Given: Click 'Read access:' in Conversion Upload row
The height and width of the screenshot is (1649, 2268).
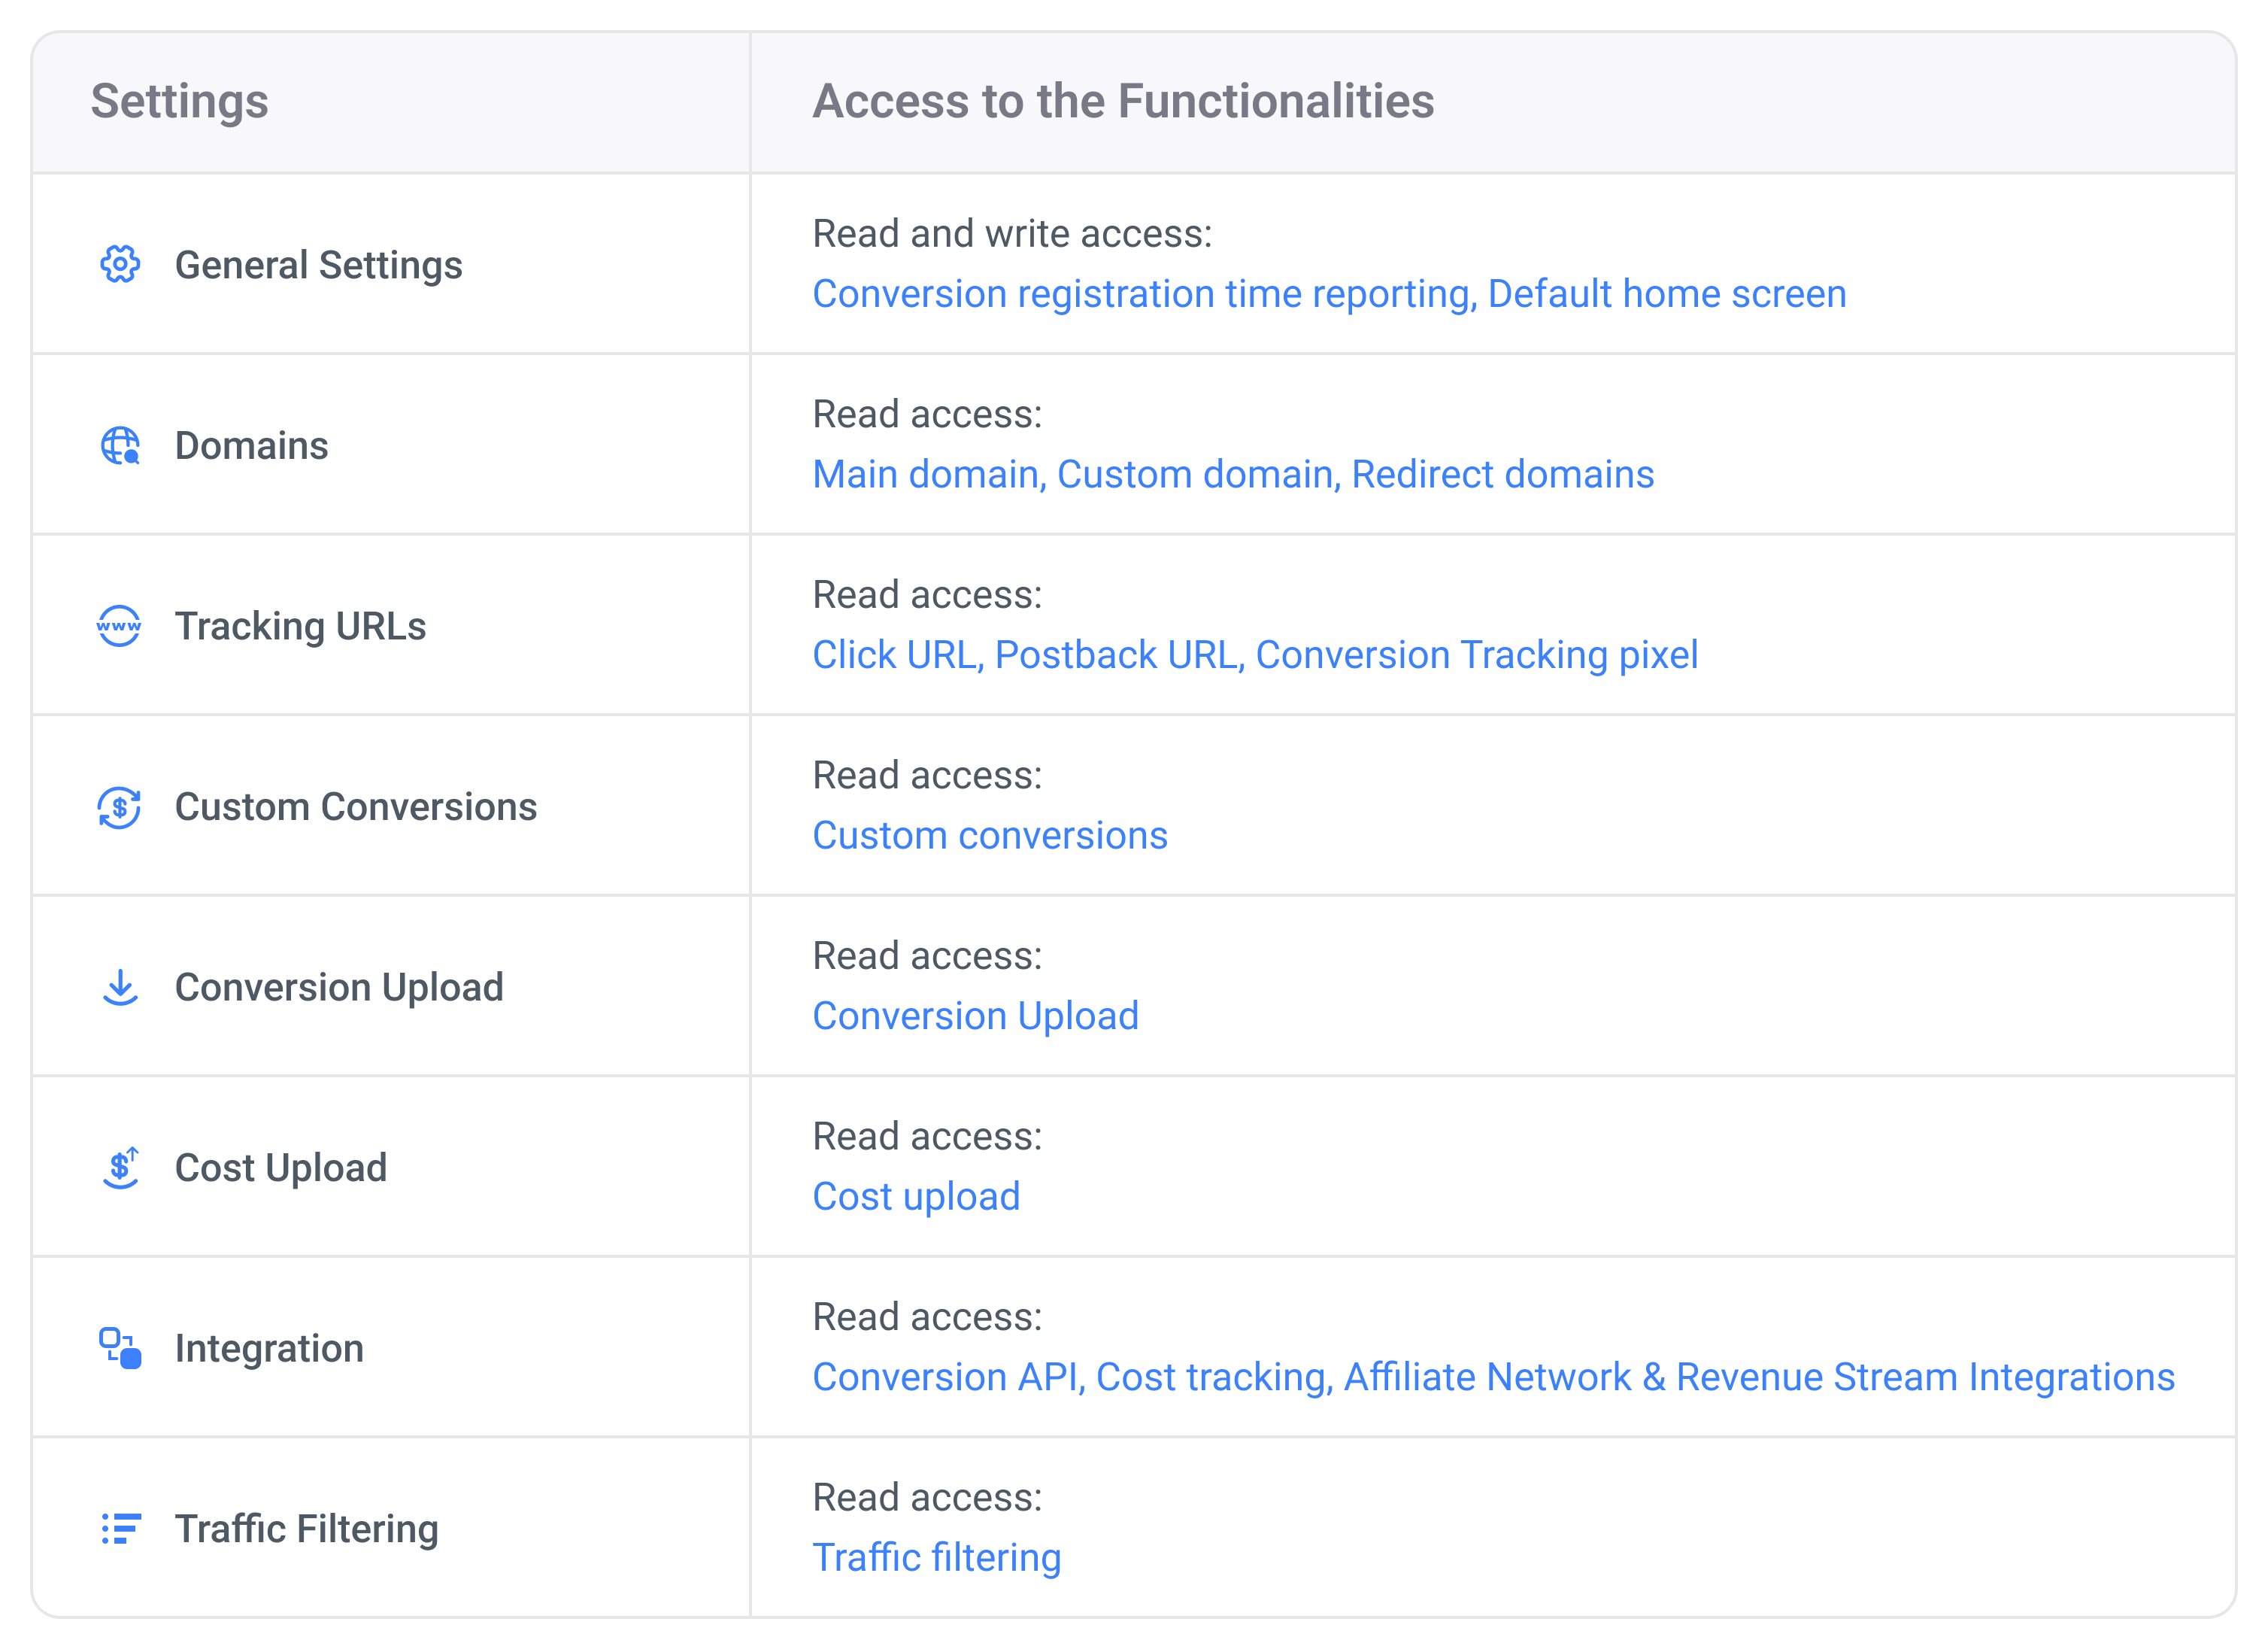Looking at the screenshot, I should coord(926,957).
